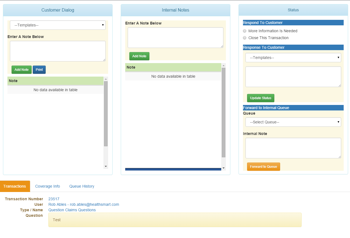The image size is (350, 238).
Task: Click the Customer Dialog note text area
Action: pos(58,51)
